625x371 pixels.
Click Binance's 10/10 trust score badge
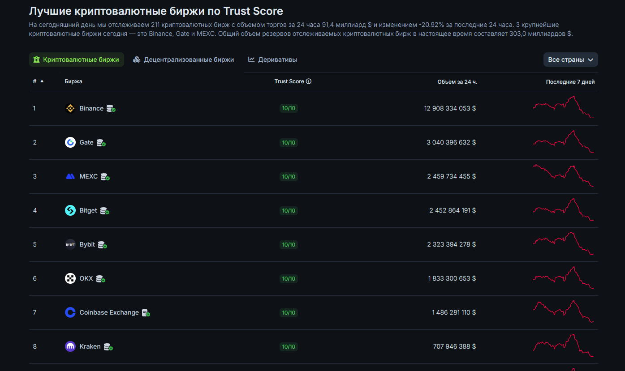point(289,108)
